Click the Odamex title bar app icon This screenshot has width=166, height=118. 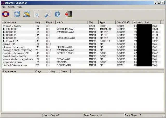coord(3,3)
